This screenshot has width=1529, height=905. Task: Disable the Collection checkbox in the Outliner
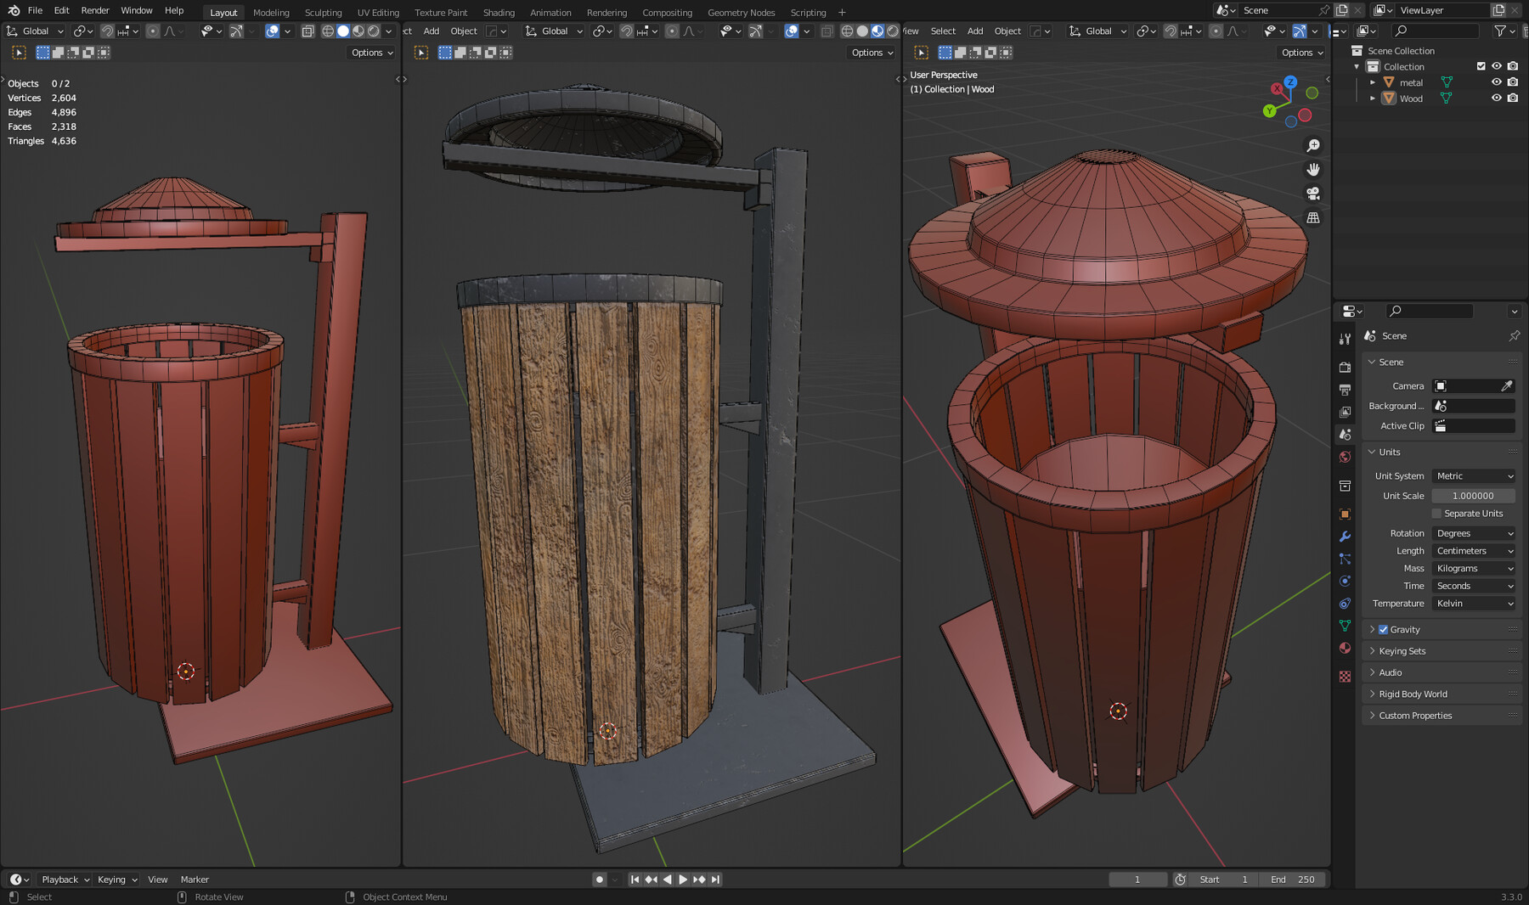pyautogui.click(x=1481, y=65)
